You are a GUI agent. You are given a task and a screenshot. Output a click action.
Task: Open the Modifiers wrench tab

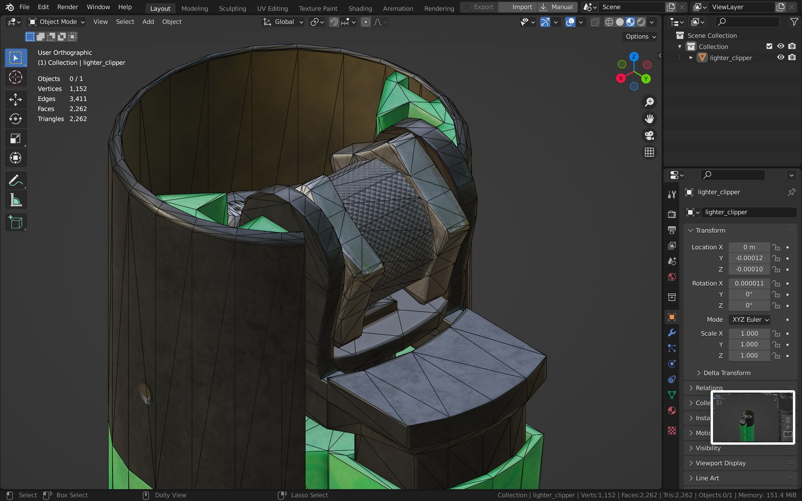672,333
